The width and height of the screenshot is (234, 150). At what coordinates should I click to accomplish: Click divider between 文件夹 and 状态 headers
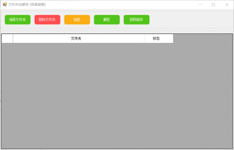tap(144, 39)
